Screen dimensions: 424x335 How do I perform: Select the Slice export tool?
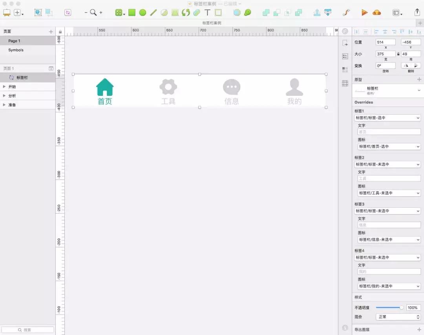pos(218,12)
